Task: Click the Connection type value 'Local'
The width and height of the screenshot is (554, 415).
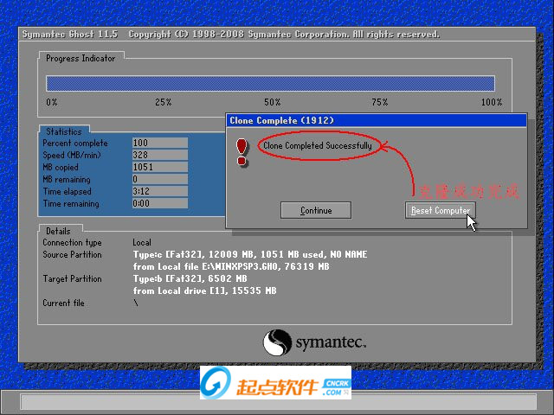Action: click(x=142, y=242)
